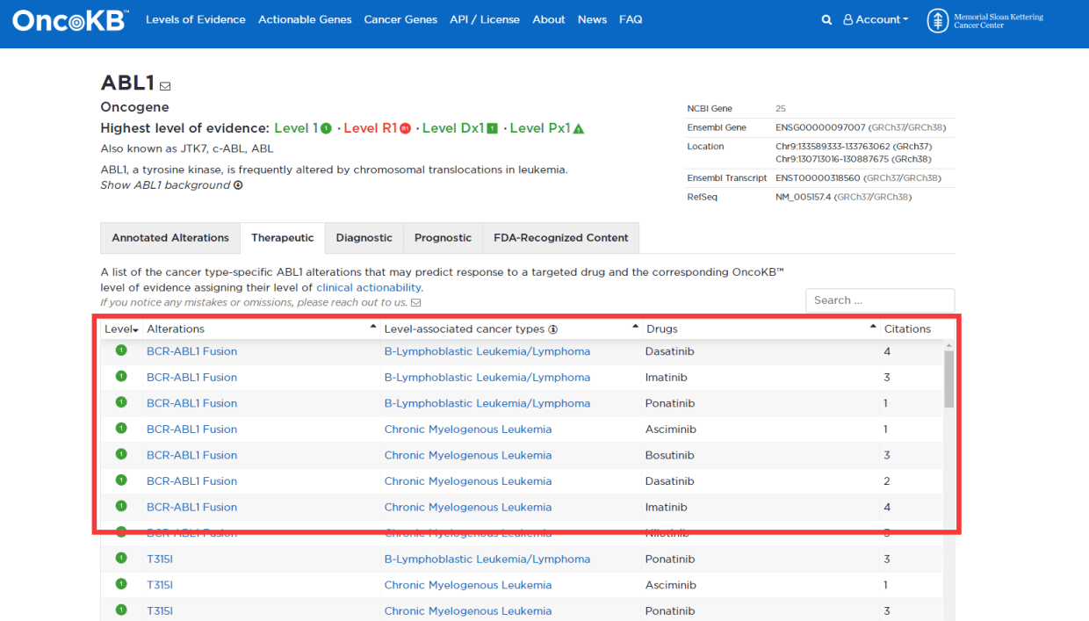This screenshot has height=621, width=1089.
Task: Go to Actionable Genes in the navbar
Action: click(x=305, y=19)
